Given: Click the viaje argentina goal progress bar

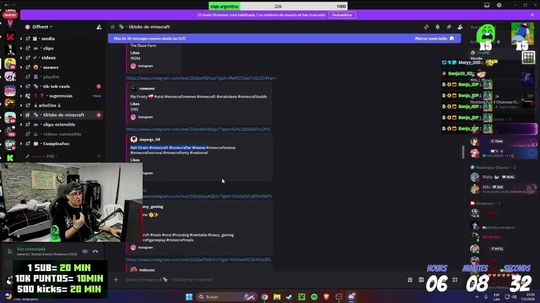Looking at the screenshot, I should [x=278, y=6].
